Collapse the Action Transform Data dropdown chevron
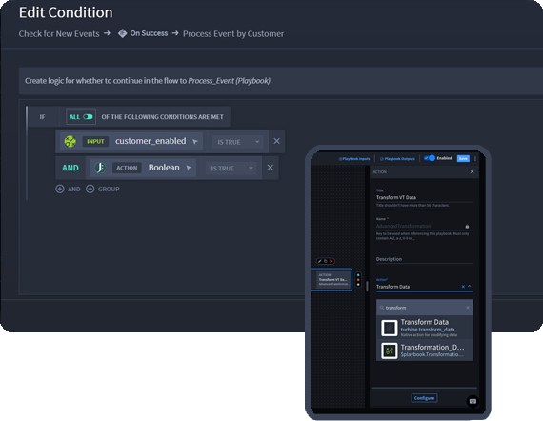 tap(470, 287)
